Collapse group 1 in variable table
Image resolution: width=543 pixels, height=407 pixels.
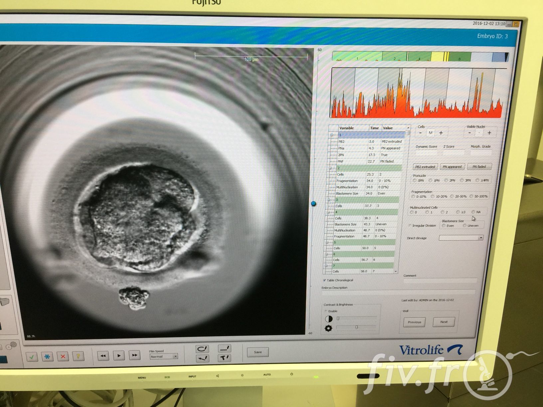click(332, 135)
